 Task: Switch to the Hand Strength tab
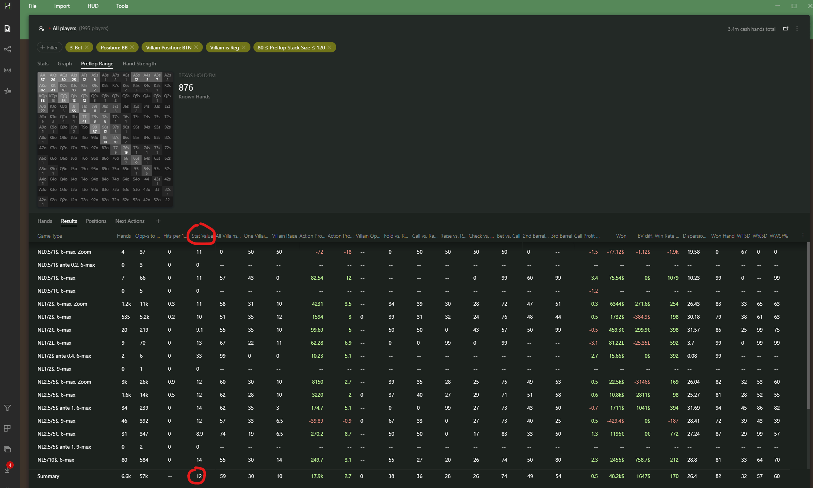139,64
